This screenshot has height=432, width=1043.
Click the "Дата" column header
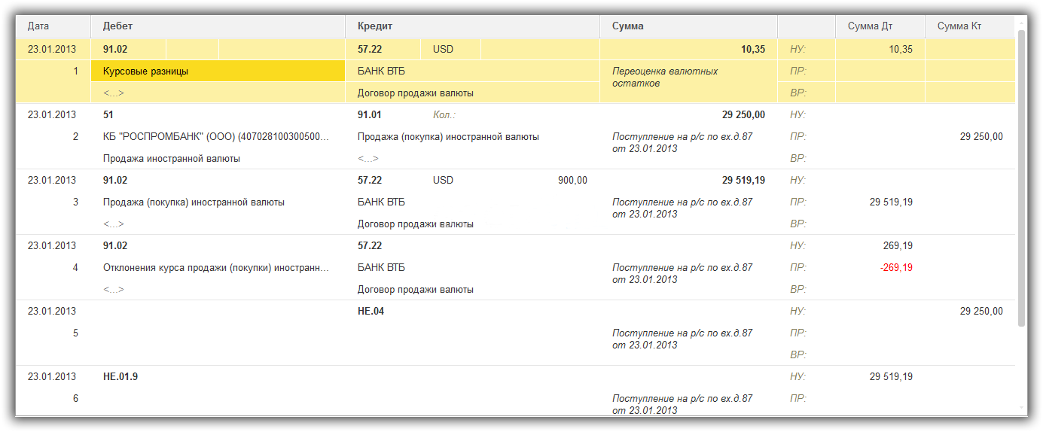point(38,26)
